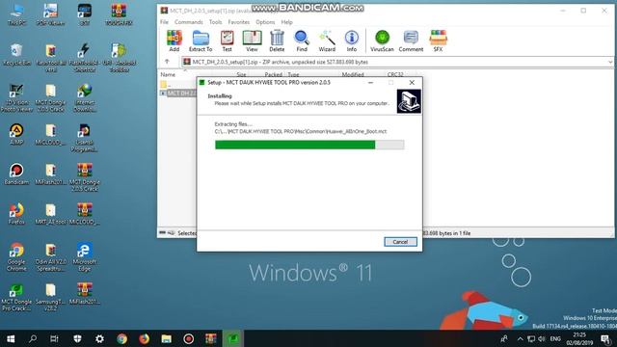Open Settings gear on the taskbar
The image size is (617, 347).
[99, 338]
